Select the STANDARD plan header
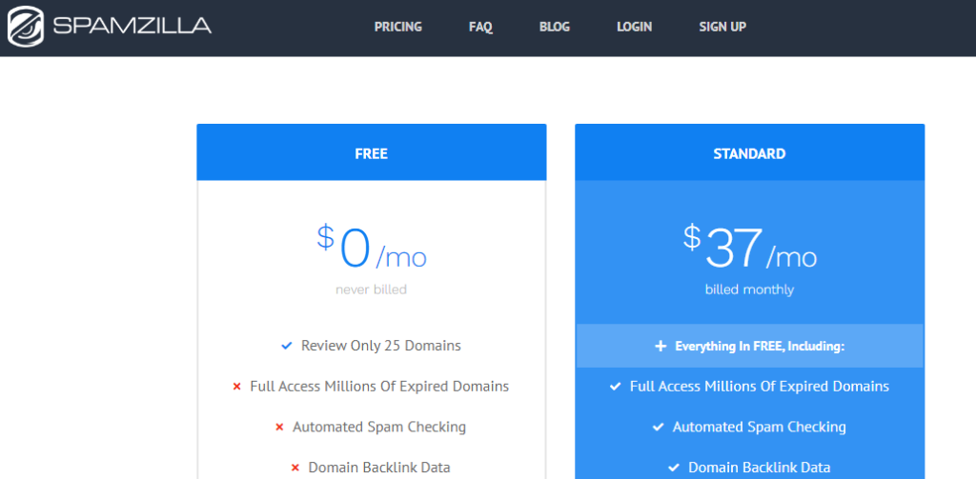 click(x=749, y=153)
